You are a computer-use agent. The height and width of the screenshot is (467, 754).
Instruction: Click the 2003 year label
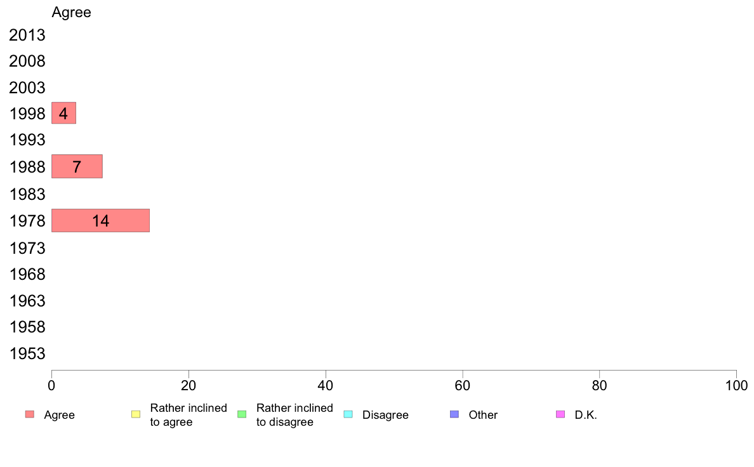click(x=27, y=88)
